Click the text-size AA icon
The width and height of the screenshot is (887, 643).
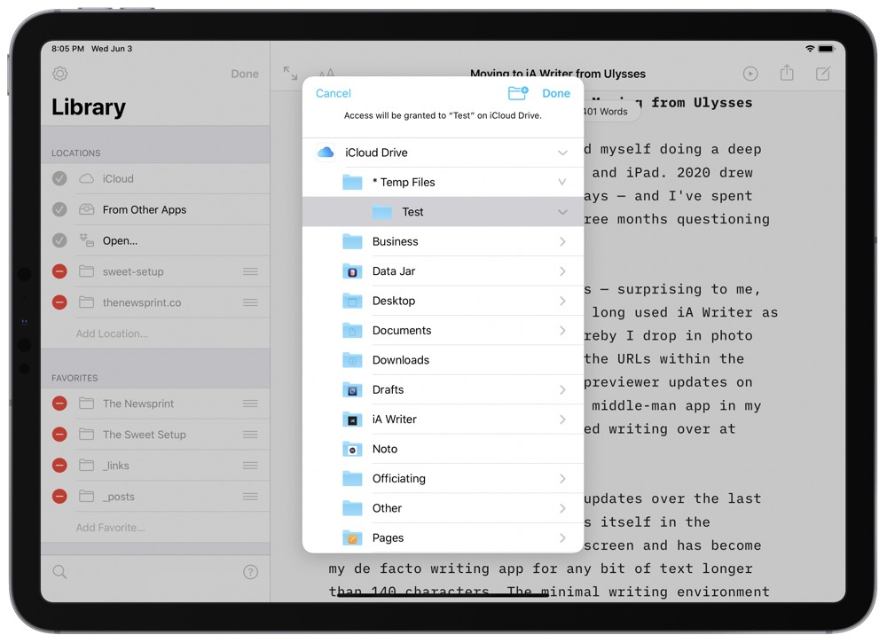coord(326,73)
